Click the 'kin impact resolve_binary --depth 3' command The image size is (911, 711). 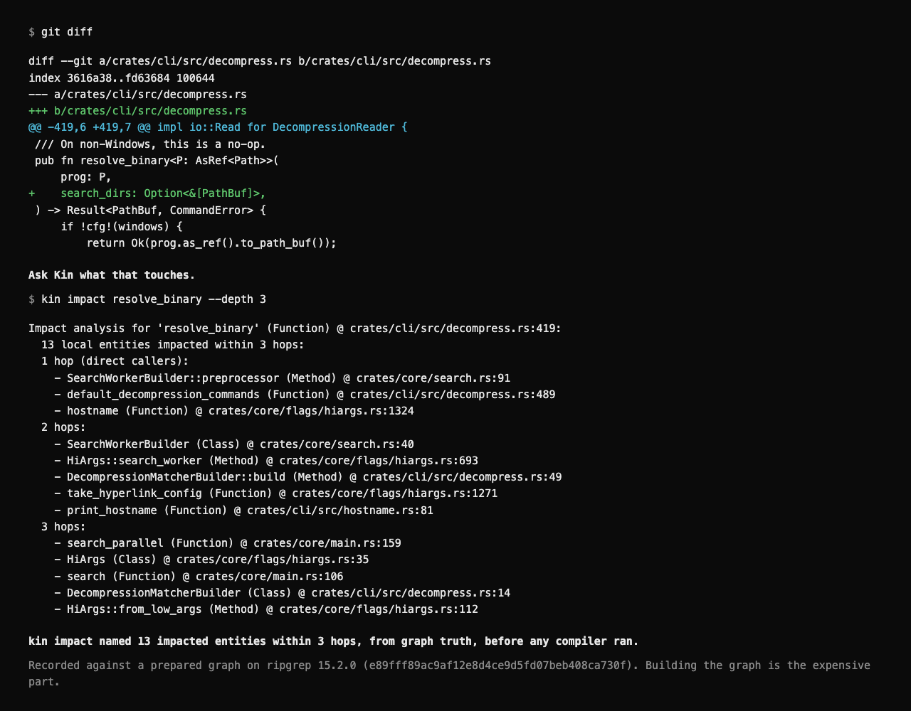click(x=147, y=299)
